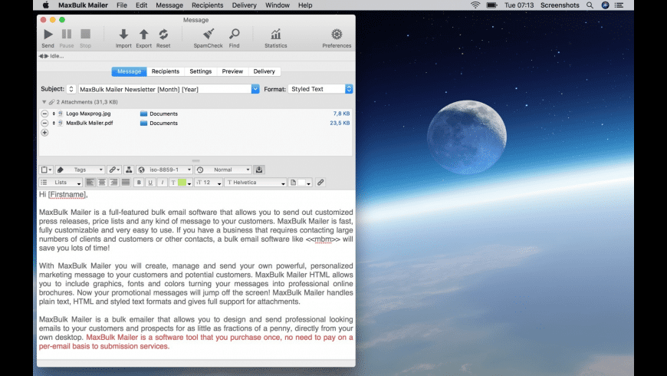
Task: Click the green text color swatch
Action: pos(182,183)
